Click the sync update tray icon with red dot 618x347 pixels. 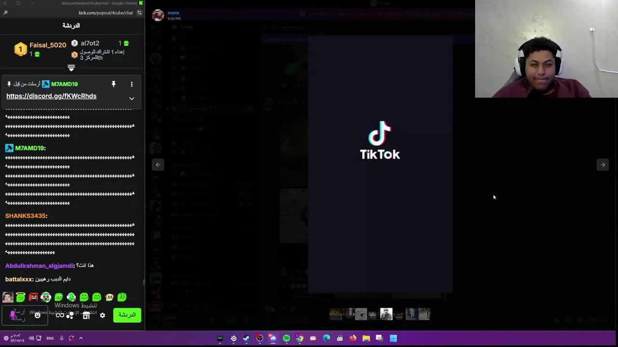pyautogui.click(x=71, y=338)
